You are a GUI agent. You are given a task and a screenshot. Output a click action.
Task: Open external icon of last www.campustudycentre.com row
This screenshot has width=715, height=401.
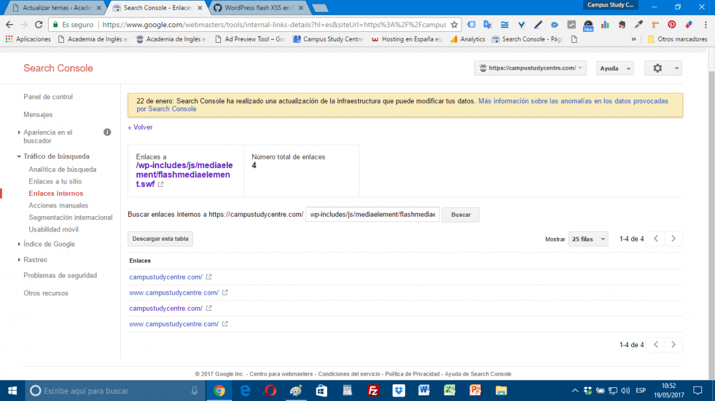click(225, 324)
